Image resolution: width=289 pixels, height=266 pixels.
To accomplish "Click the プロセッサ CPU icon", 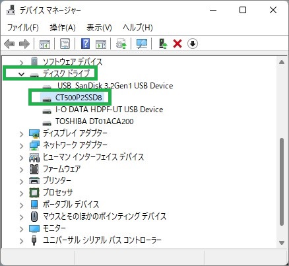I will pyautogui.click(x=34, y=193).
